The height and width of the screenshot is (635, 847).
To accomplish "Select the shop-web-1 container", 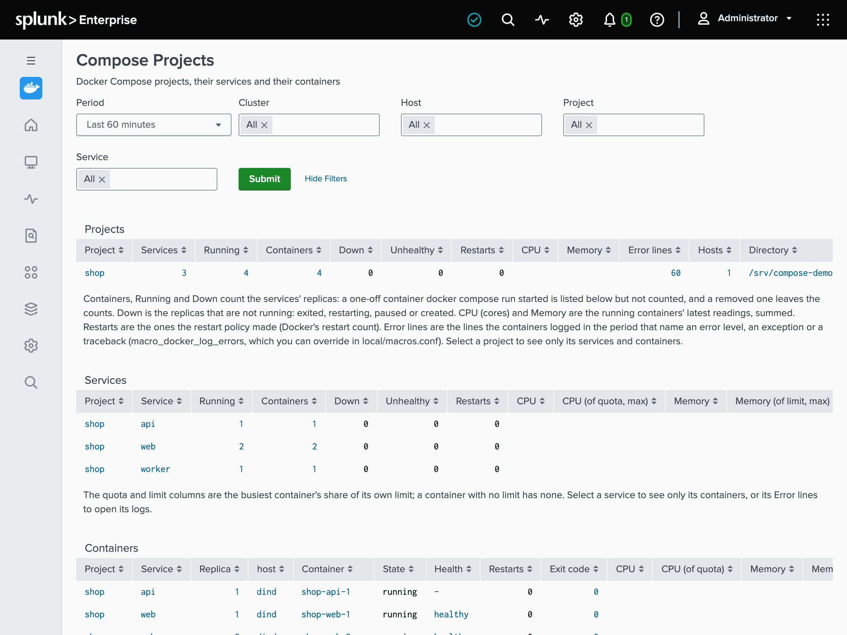I will pos(325,614).
